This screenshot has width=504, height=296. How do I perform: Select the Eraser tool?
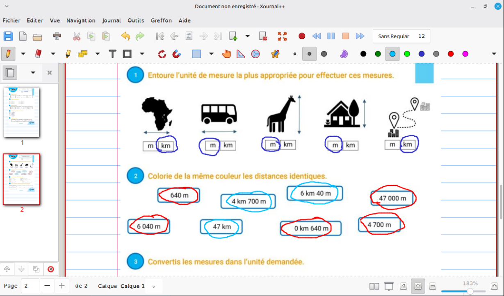click(x=38, y=54)
